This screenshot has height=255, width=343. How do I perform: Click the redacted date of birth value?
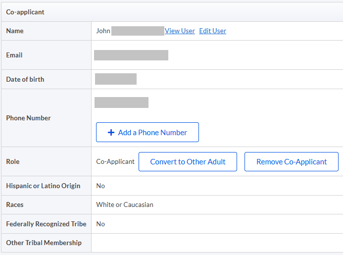point(115,79)
